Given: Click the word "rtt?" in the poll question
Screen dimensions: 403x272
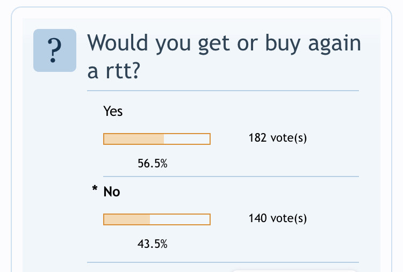Looking at the screenshot, I should pyautogui.click(x=123, y=71).
